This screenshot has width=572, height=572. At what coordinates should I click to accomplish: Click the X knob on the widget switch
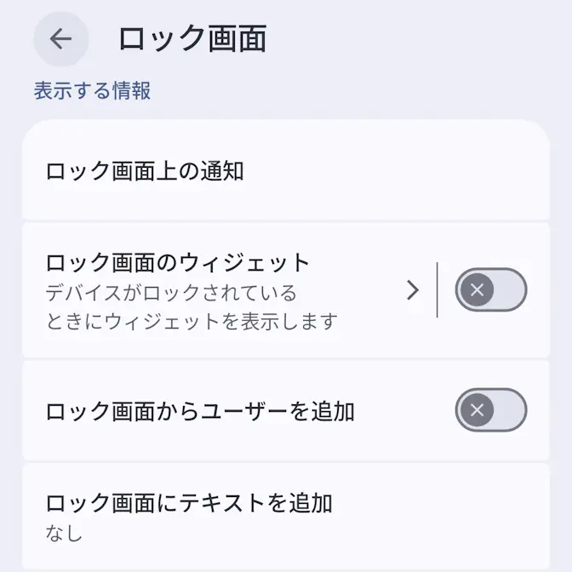tap(477, 290)
